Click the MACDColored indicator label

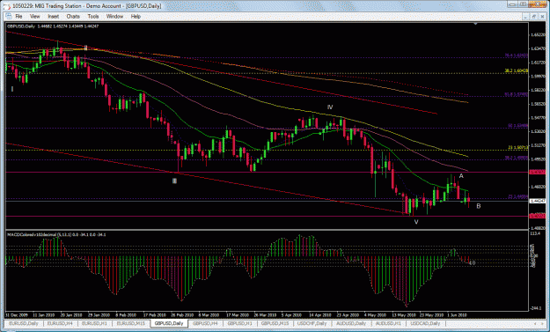(56, 234)
